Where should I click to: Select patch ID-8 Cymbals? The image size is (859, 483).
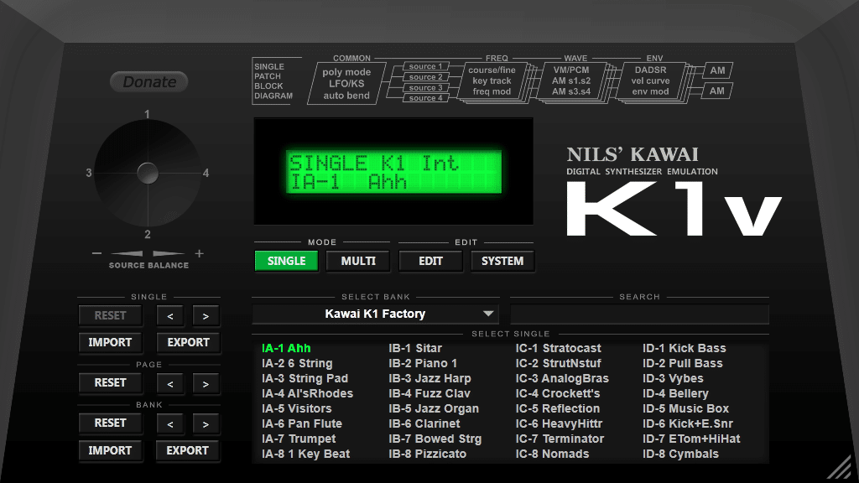(x=680, y=454)
